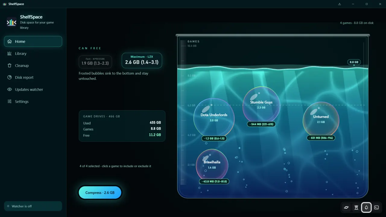386x217 pixels.
Task: Switch to the terminal view icon
Action: (x=376, y=207)
